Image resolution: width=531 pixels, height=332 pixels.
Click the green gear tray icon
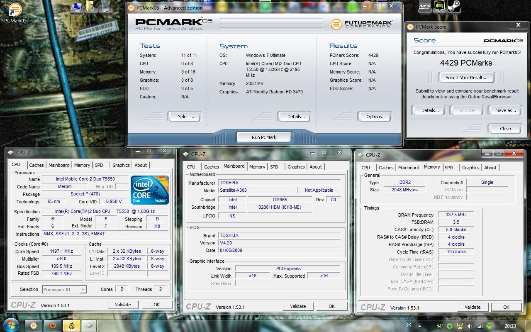point(450,326)
